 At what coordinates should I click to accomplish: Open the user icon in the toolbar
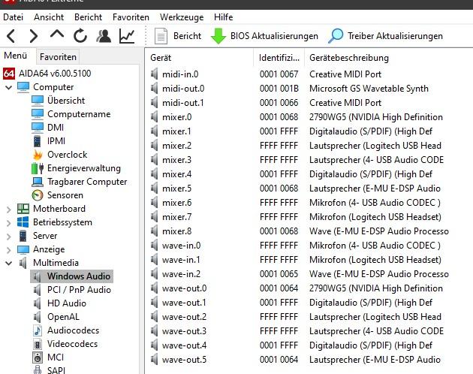click(x=104, y=36)
